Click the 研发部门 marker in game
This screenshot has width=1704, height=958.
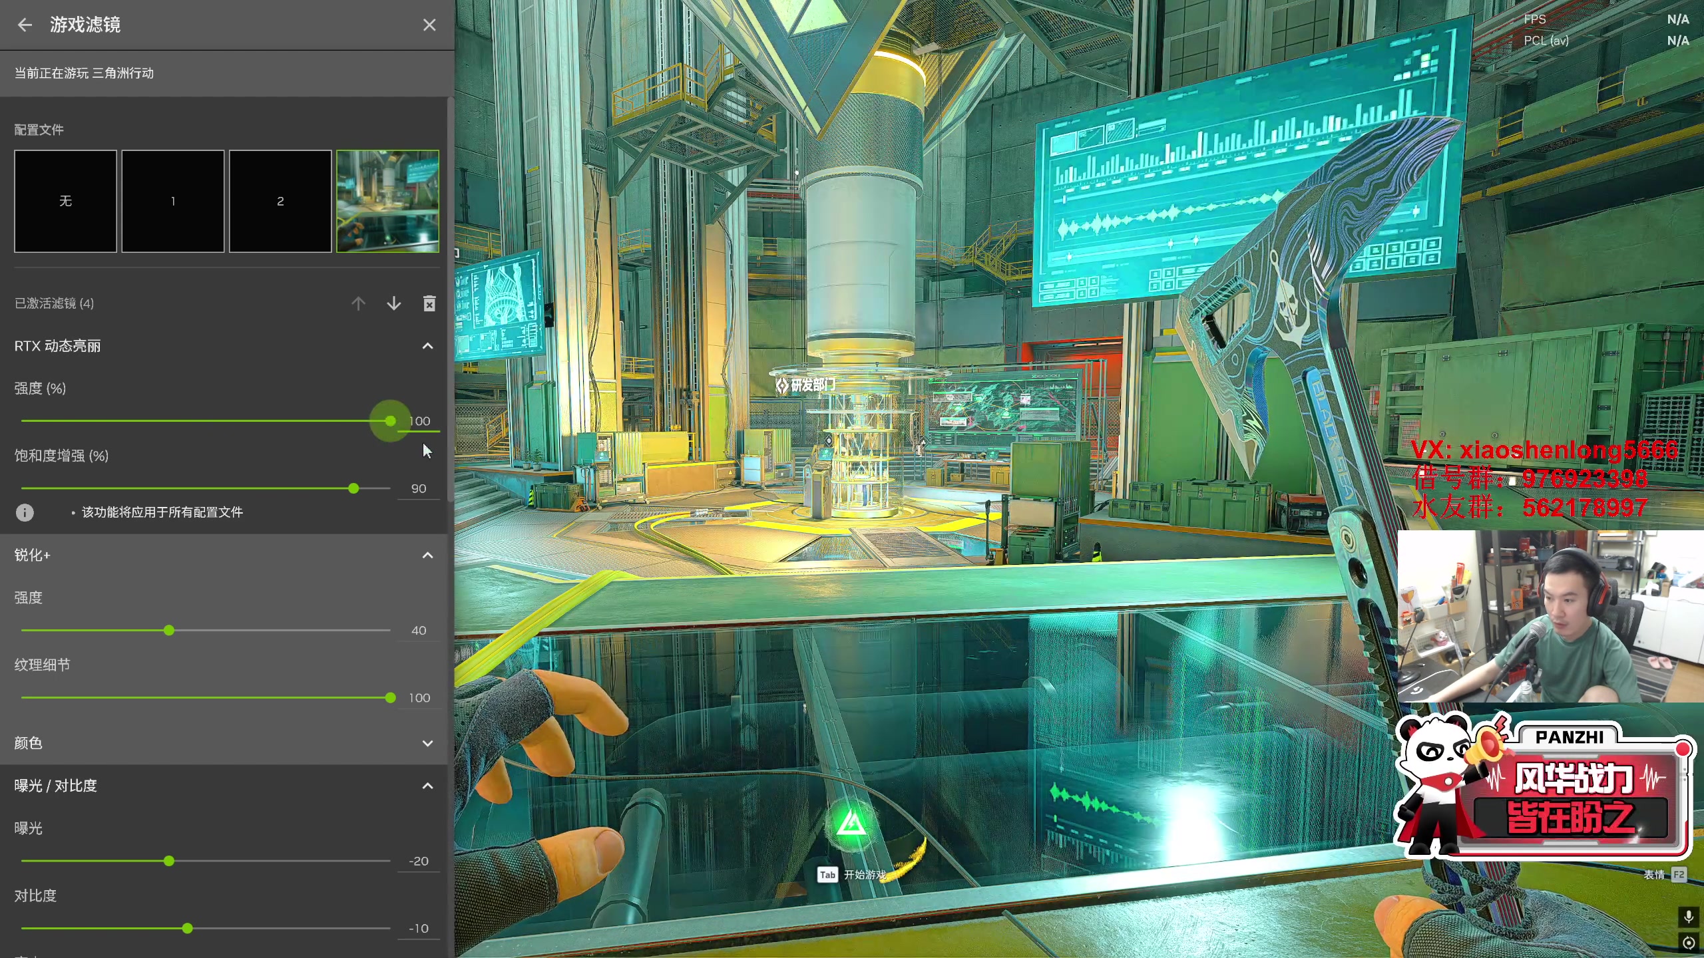[805, 385]
